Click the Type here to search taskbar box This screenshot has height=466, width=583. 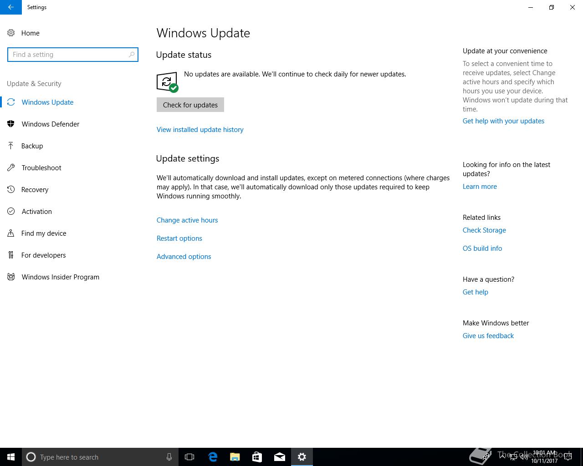click(100, 457)
